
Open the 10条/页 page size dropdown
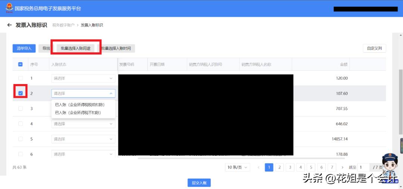(237, 167)
